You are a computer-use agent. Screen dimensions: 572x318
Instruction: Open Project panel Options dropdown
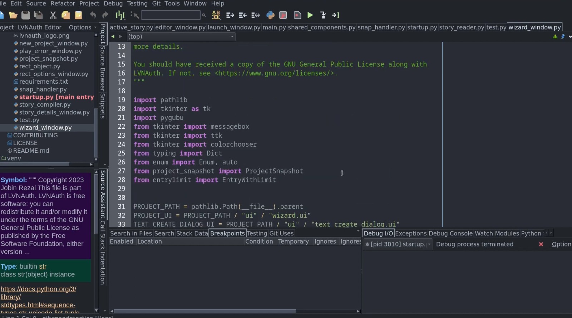point(83,27)
